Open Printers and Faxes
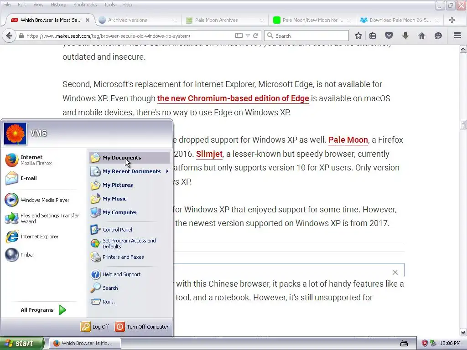 (130, 257)
